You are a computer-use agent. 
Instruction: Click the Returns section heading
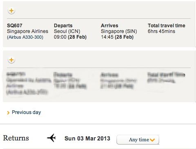pos(16,138)
